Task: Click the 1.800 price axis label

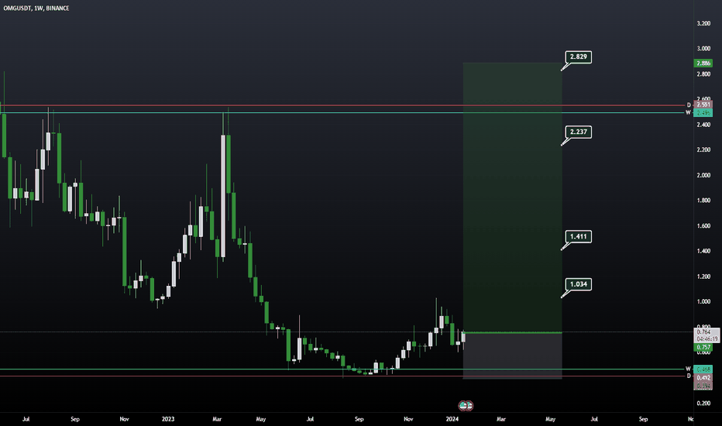Action: pos(703,201)
